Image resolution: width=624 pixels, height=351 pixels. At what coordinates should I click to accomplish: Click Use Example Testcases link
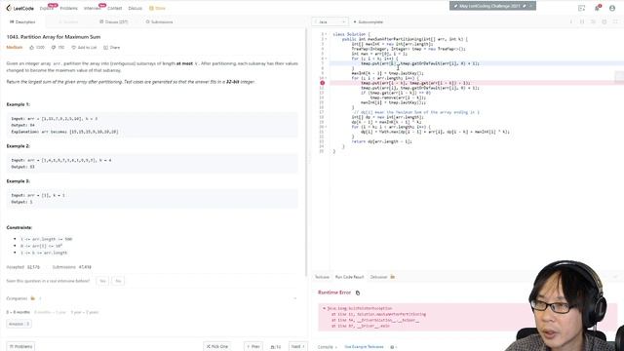point(364,347)
